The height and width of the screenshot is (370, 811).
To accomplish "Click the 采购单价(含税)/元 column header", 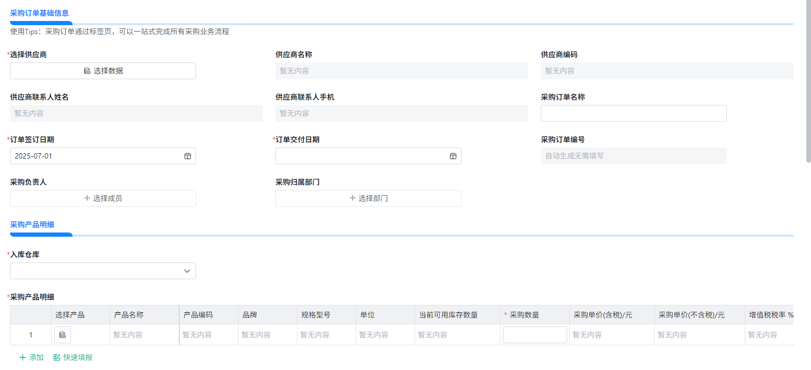I will tap(612, 315).
